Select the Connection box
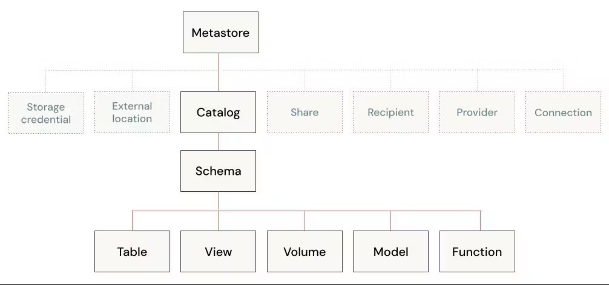Image resolution: width=609 pixels, height=285 pixels. click(x=563, y=113)
